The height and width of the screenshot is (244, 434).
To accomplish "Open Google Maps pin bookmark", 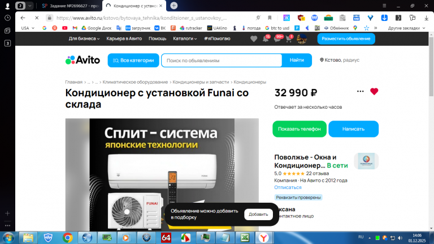I will 355,28.
